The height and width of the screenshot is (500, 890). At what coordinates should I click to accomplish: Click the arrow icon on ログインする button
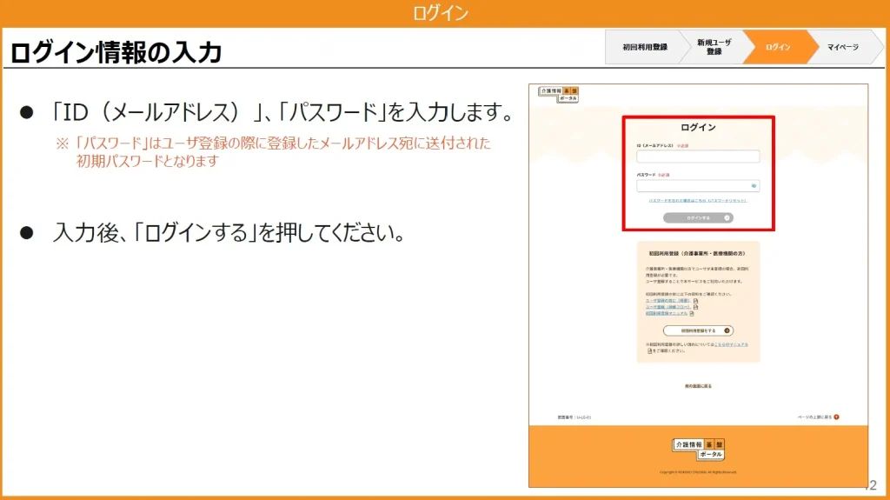pyautogui.click(x=727, y=217)
